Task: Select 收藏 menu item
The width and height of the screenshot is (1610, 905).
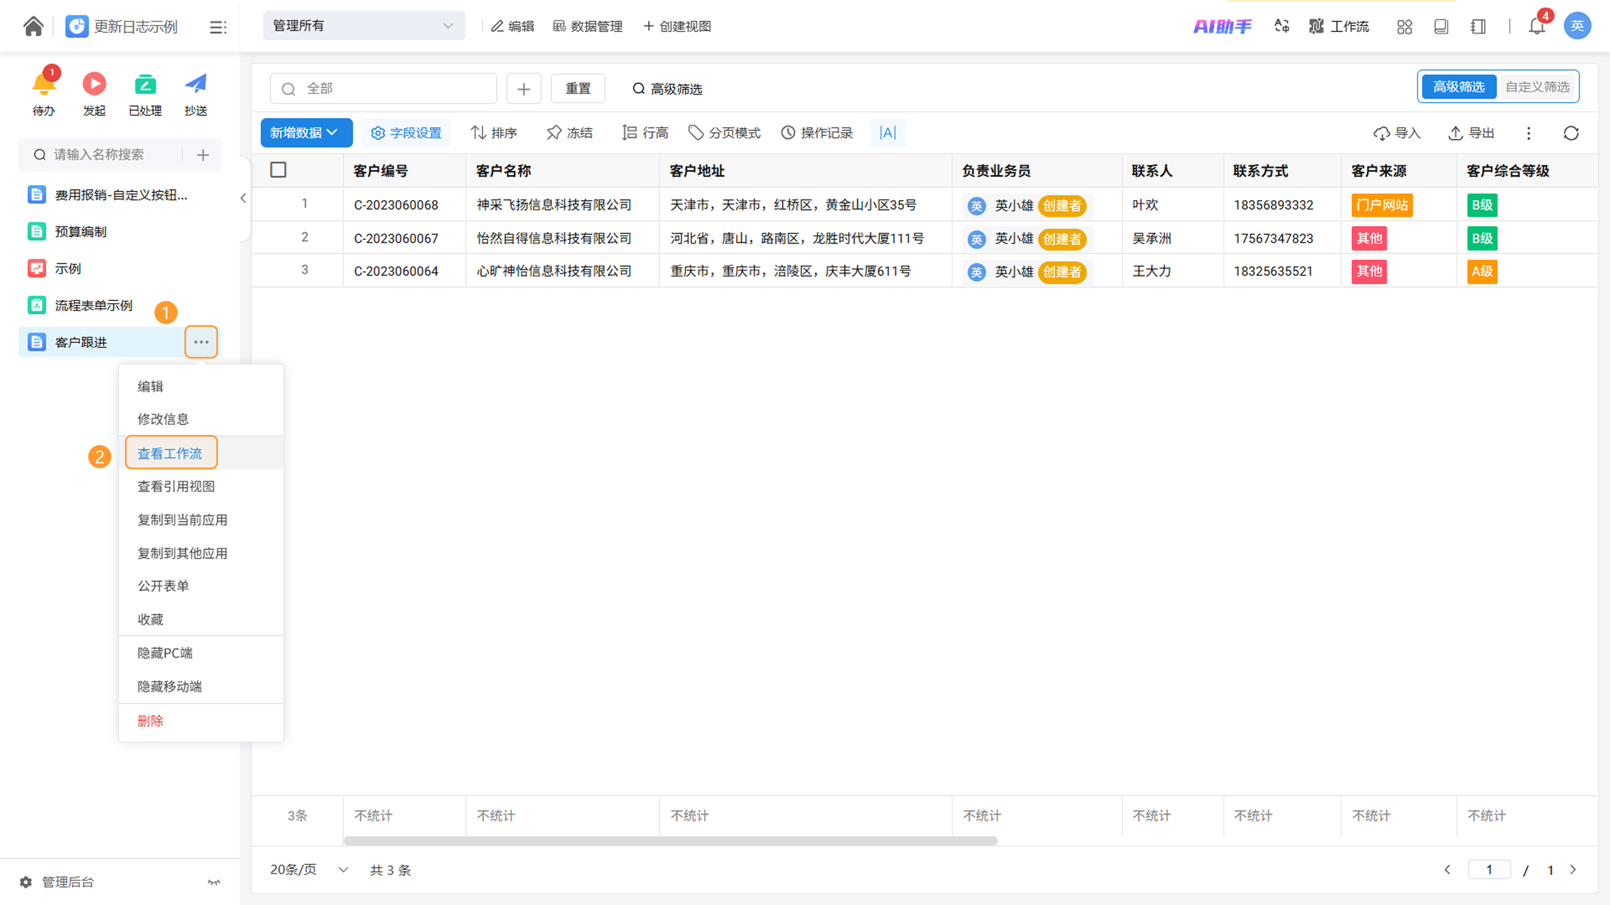Action: coord(201,620)
